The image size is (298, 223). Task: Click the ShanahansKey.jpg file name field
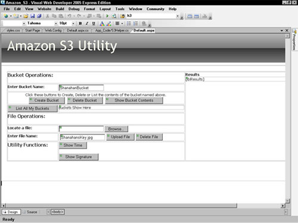pos(82,137)
